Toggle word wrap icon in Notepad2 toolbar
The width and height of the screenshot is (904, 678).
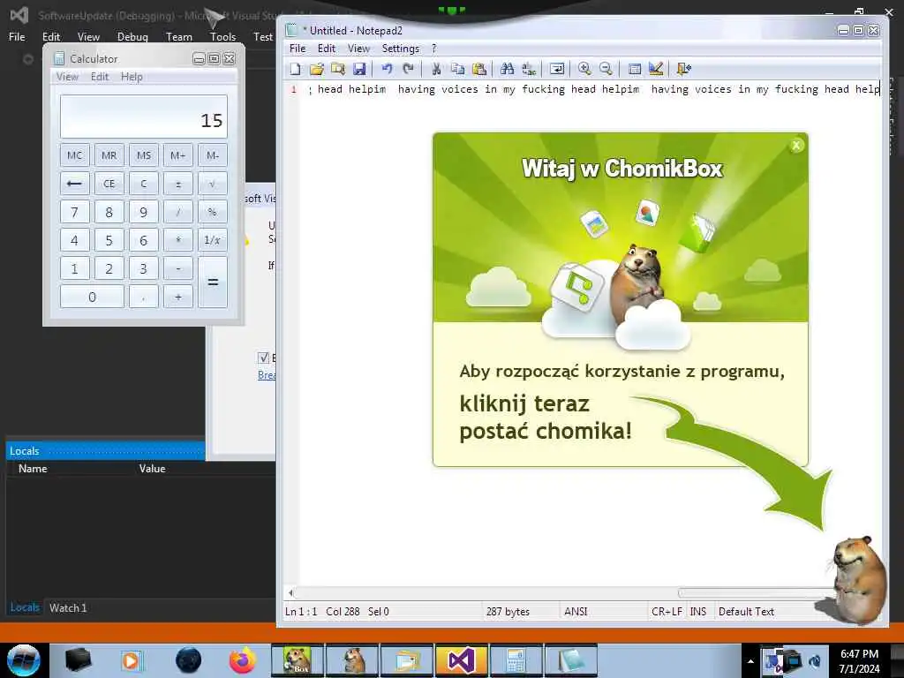pos(557,69)
